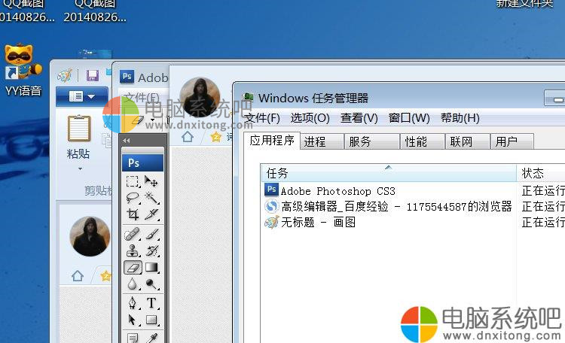Expand the Paste dropdown arrow in Paint
The width and height of the screenshot is (565, 343).
coord(80,168)
